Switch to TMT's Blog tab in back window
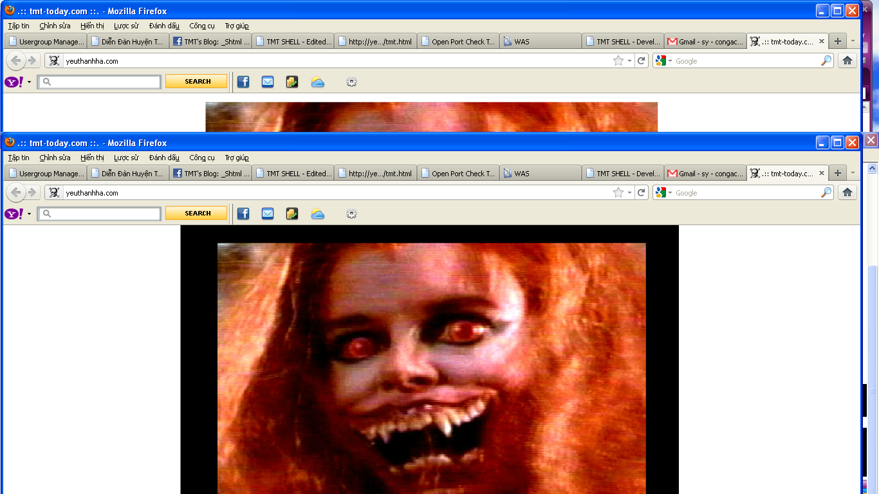The height and width of the screenshot is (494, 879). pos(211,41)
